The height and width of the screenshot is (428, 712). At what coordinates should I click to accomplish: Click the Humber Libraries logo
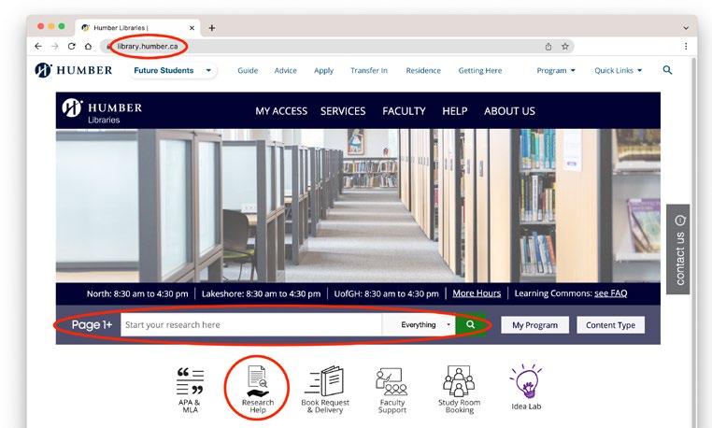point(102,111)
